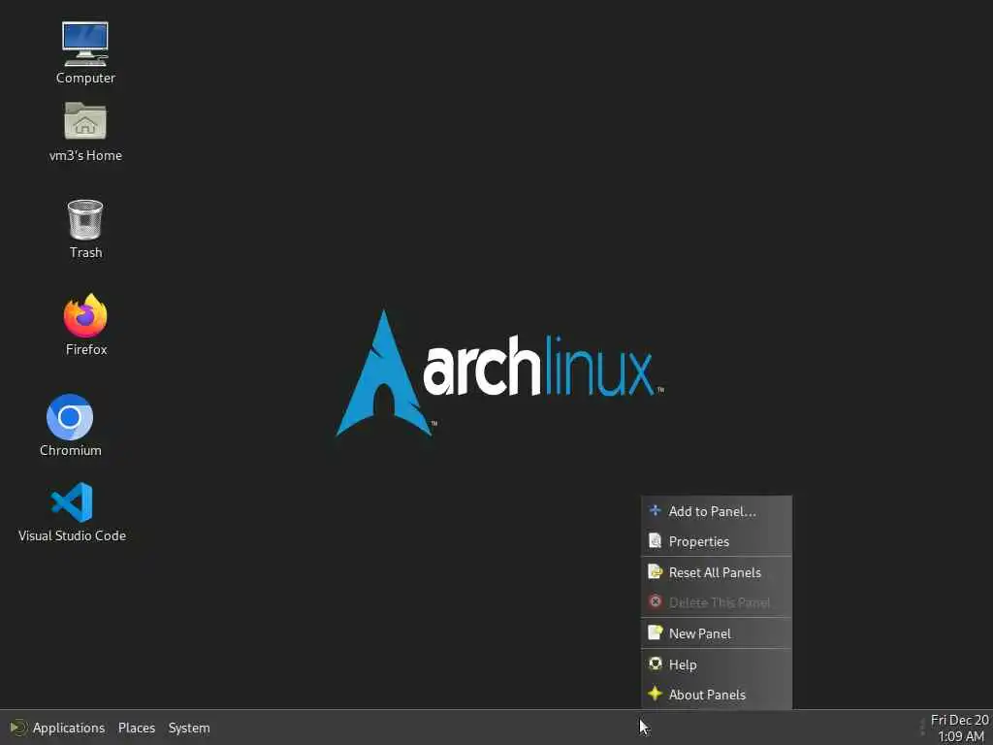Choose About Panels from the context menu

tap(717, 695)
